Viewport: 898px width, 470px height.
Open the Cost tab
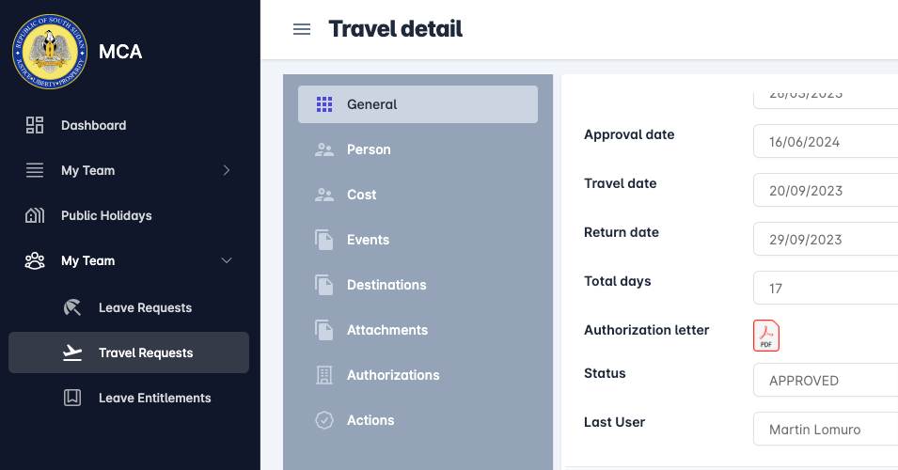361,195
